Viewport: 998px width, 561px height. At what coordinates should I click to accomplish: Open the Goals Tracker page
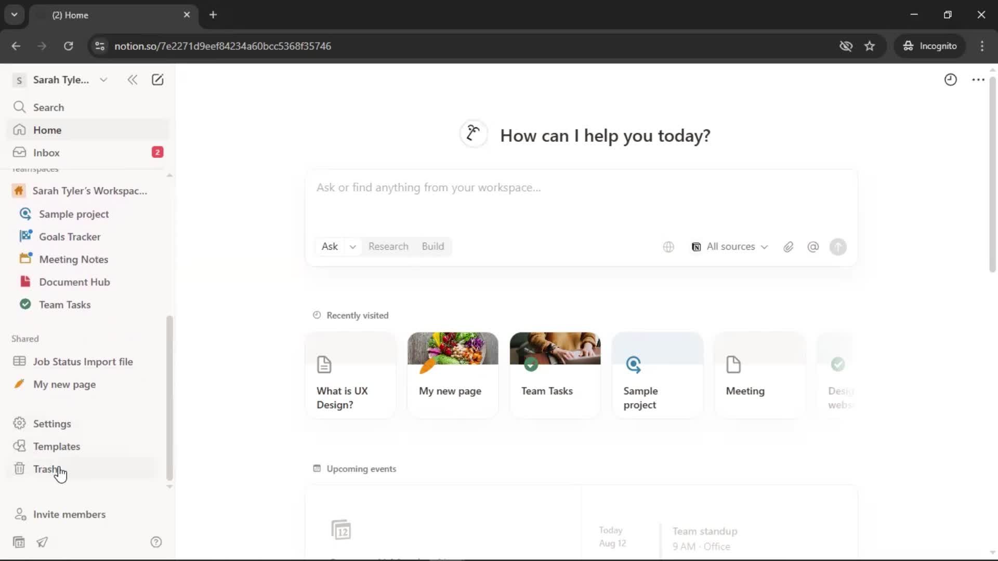[x=87, y=236]
